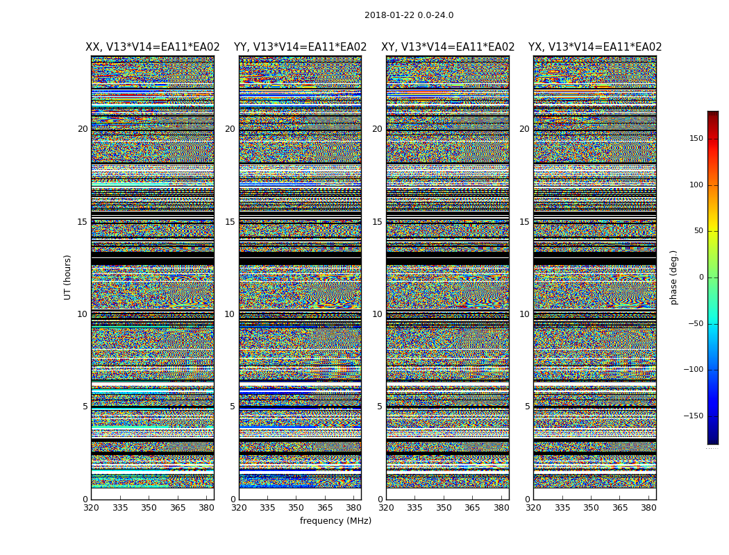The height and width of the screenshot is (555, 729).
Task: Click the XY, V13*V14=EA11*EA02 panel title
Action: tap(448, 47)
